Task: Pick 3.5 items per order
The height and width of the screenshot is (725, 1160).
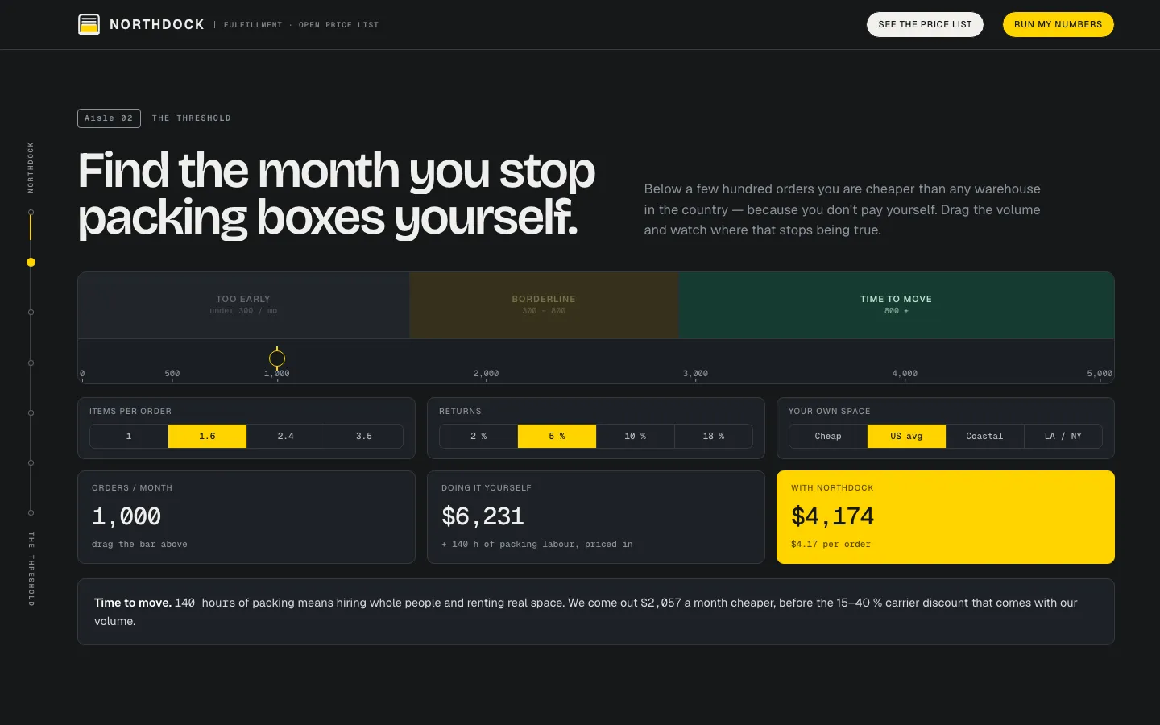Action: [x=364, y=436]
